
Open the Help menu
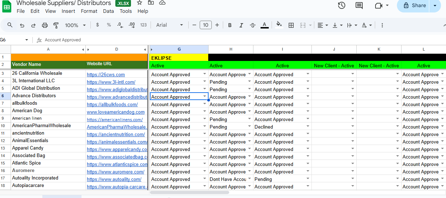pyautogui.click(x=143, y=11)
